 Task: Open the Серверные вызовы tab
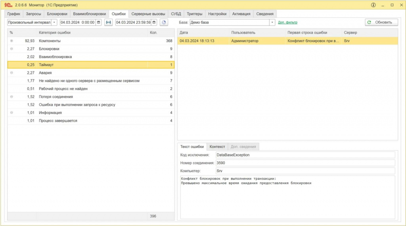tap(148, 14)
